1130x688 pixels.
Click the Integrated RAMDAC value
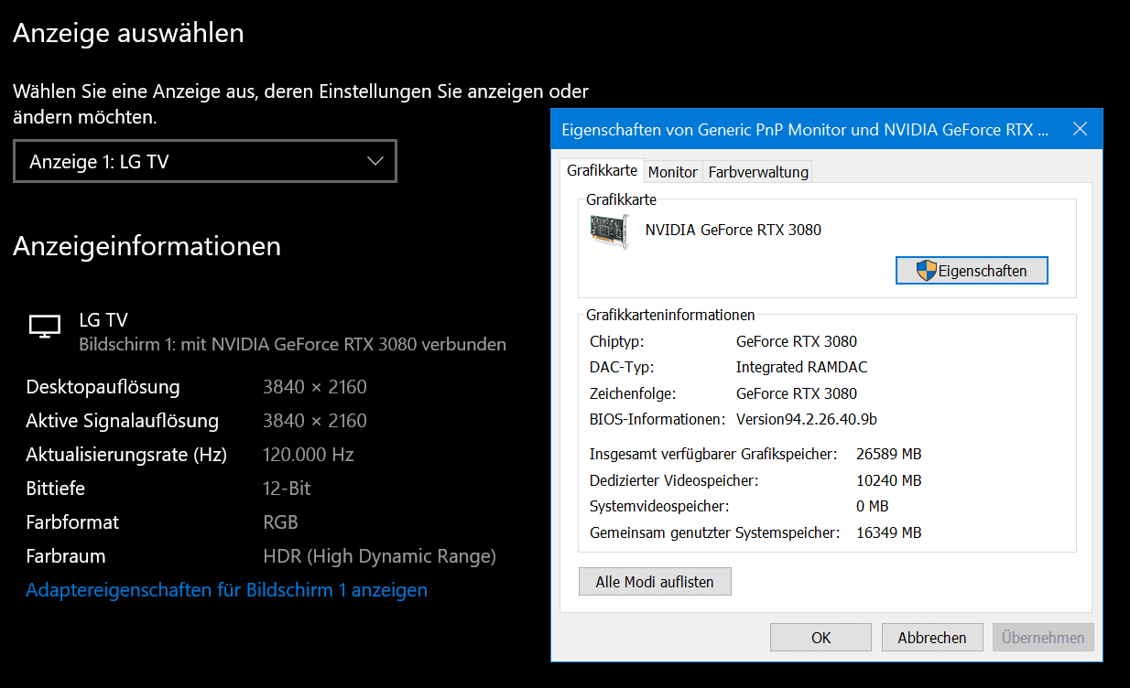[801, 367]
